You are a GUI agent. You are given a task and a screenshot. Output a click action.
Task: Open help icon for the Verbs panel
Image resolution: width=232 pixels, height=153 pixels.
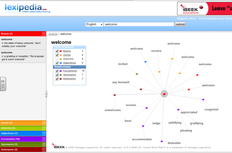(x=44, y=123)
